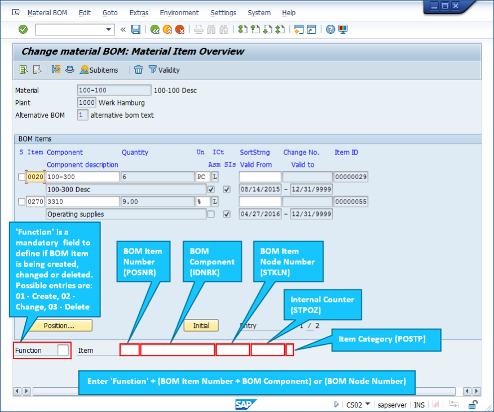Click the green Back arrow icon

[155, 29]
